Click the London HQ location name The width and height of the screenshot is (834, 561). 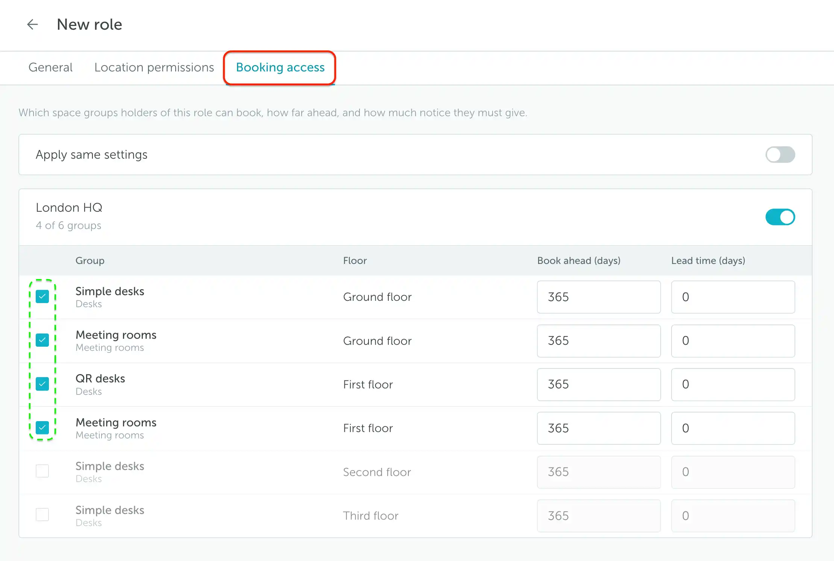pyautogui.click(x=69, y=208)
